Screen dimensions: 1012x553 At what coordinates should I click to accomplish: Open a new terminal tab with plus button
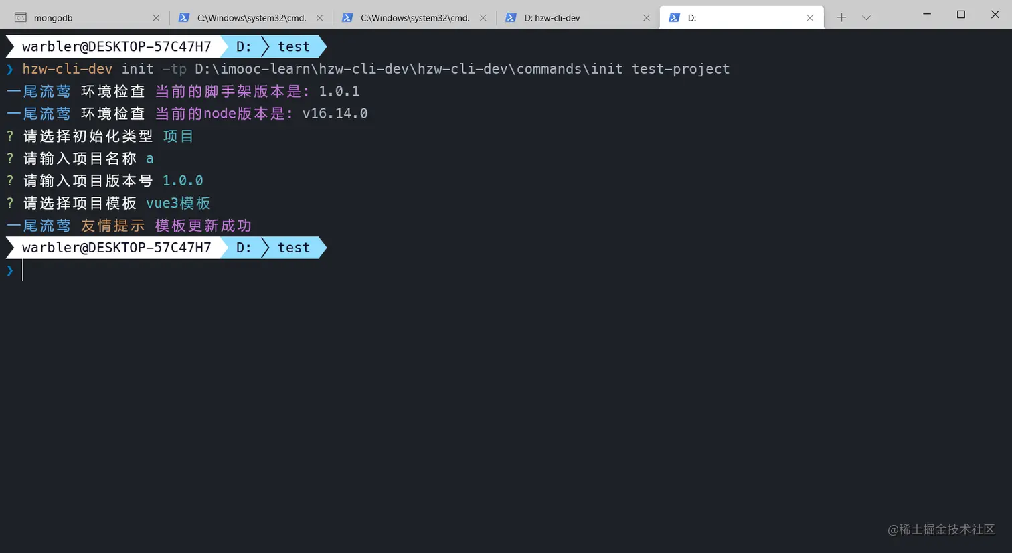tap(841, 18)
